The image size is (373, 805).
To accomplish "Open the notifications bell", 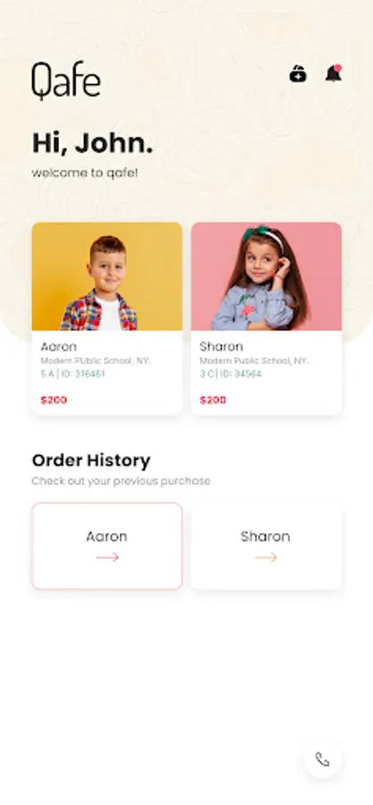I will pos(334,73).
